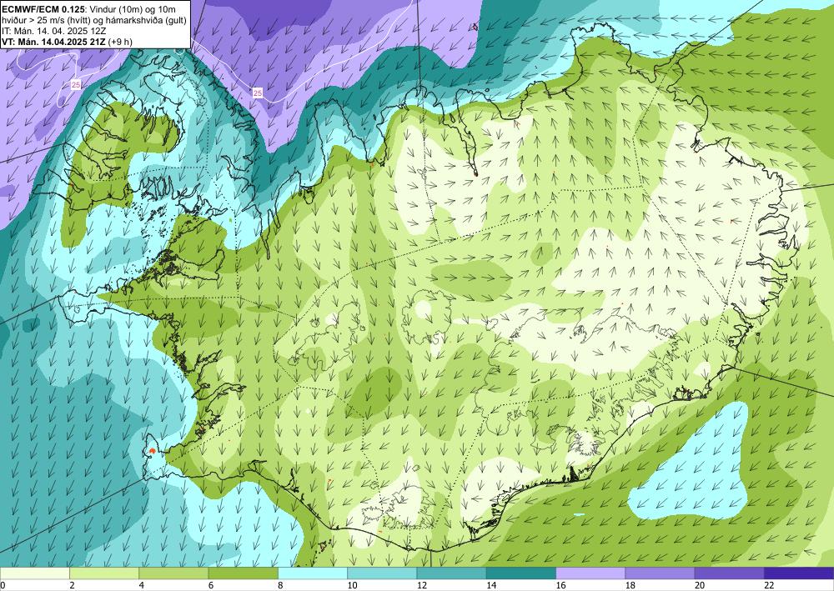Image resolution: width=834 pixels, height=591 pixels.
Task: Select the 20–22 m/s violet legend swatch
Action: (729, 573)
